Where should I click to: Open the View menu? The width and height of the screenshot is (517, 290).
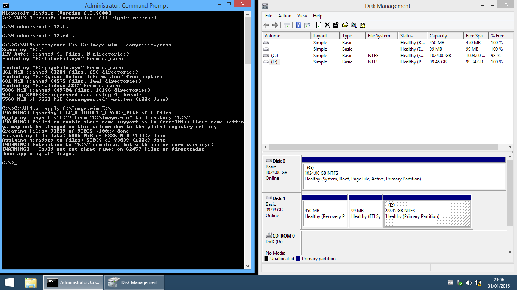click(302, 16)
